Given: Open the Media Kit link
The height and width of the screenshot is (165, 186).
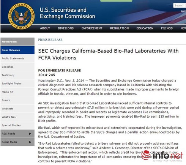Looking at the screenshot, I should point(17,92).
